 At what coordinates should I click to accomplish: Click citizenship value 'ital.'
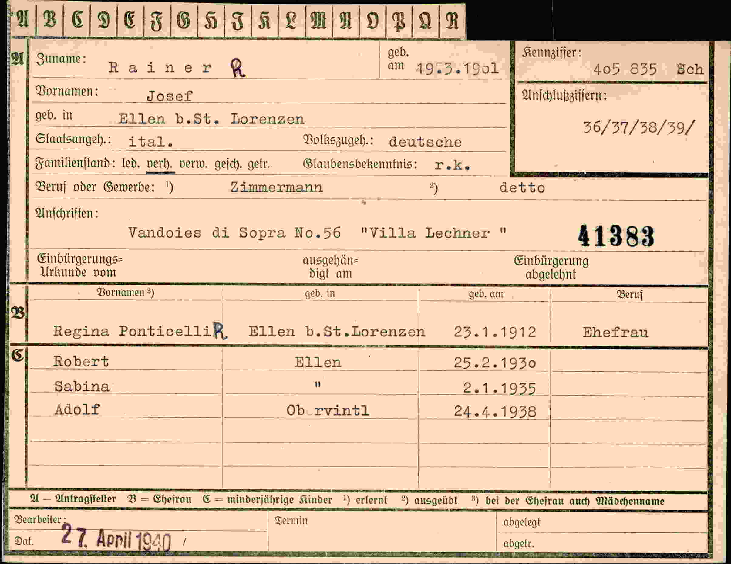(151, 142)
